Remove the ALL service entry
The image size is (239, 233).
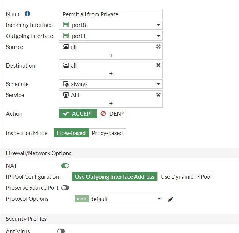pyautogui.click(x=158, y=95)
